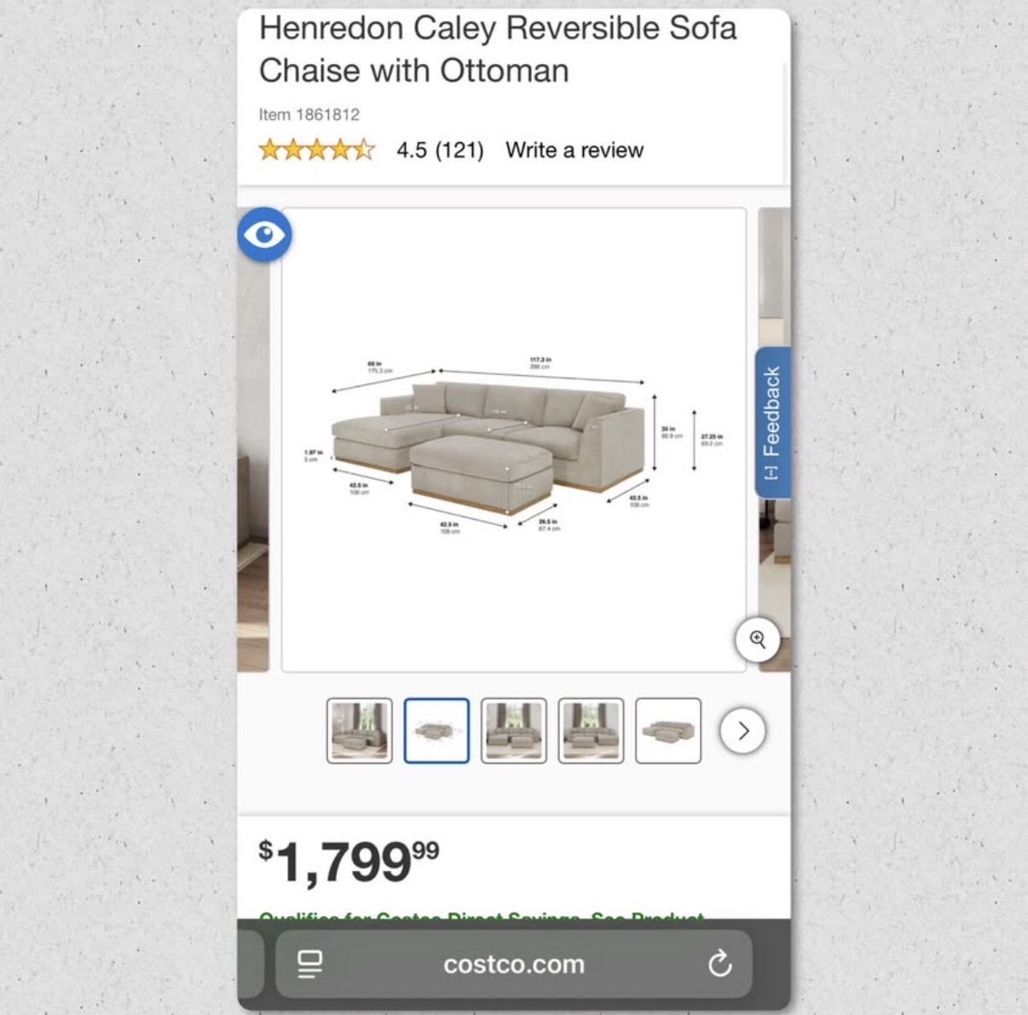Show the next carousel image on right

(x=774, y=440)
